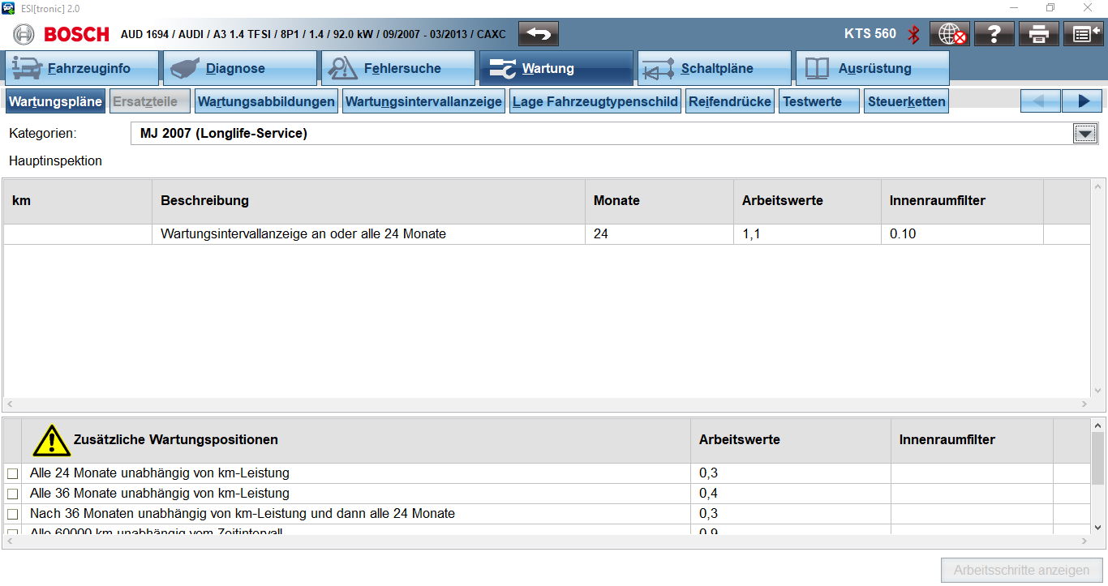Viewport: 1108px width, 586px height.
Task: Switch to the Diagnose tab
Action: [x=239, y=69]
